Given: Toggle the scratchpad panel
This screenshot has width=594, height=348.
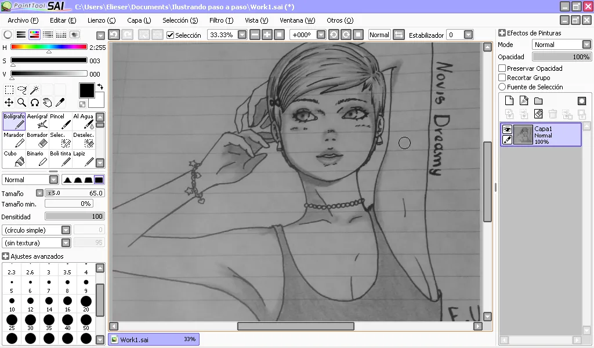Looking at the screenshot, I should click(75, 34).
